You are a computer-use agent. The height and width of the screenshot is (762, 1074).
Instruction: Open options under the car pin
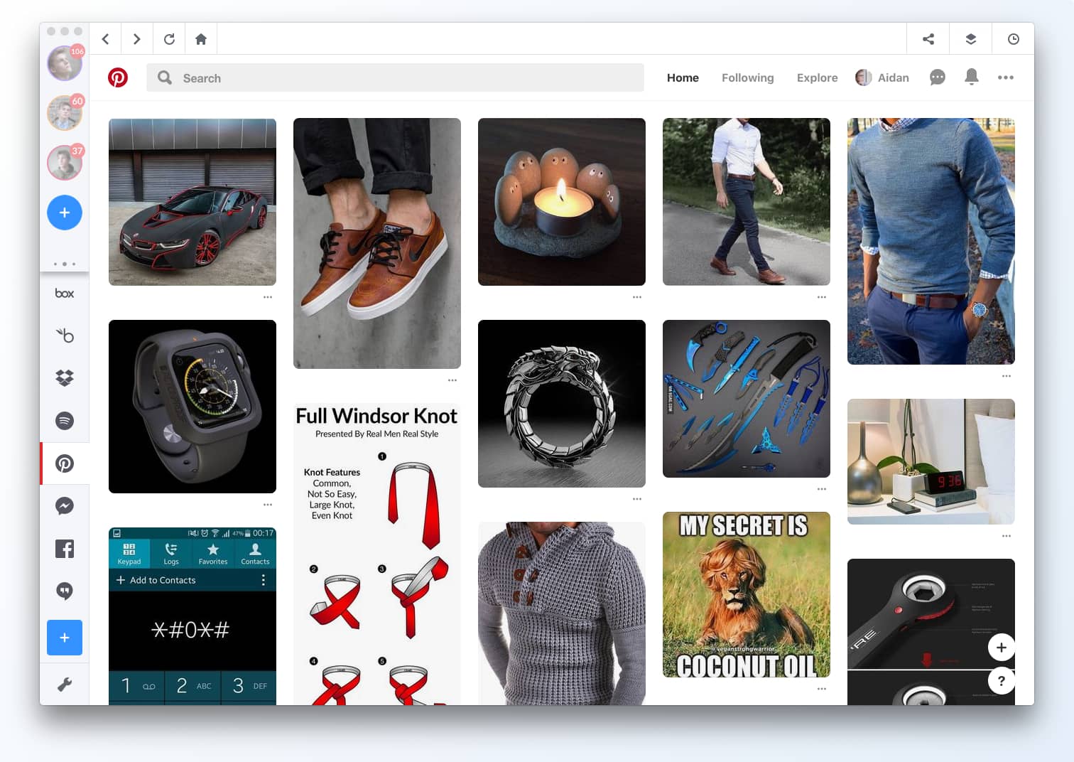pyautogui.click(x=268, y=297)
